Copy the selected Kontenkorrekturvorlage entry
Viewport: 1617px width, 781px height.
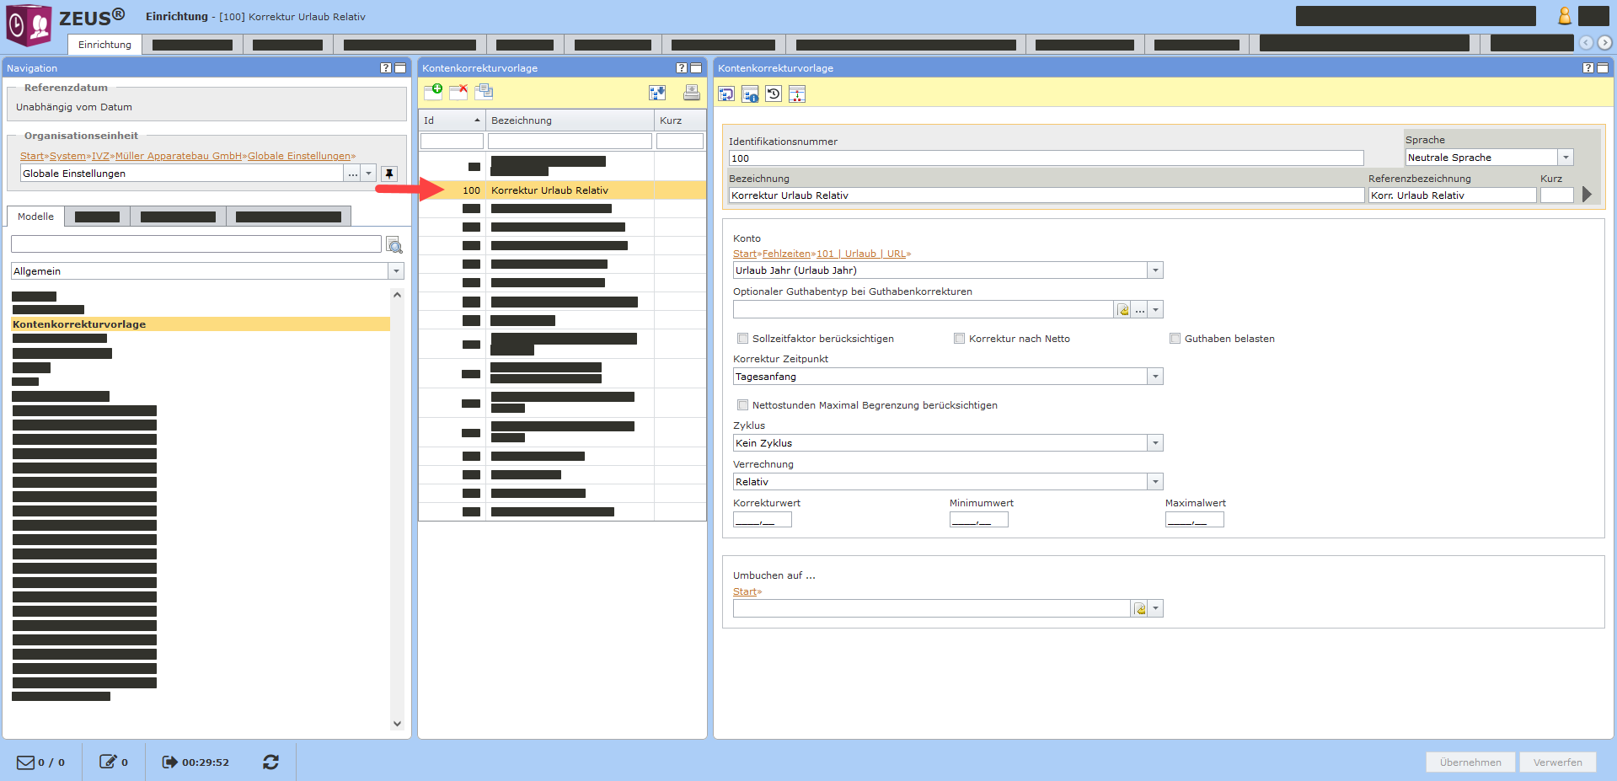484,92
